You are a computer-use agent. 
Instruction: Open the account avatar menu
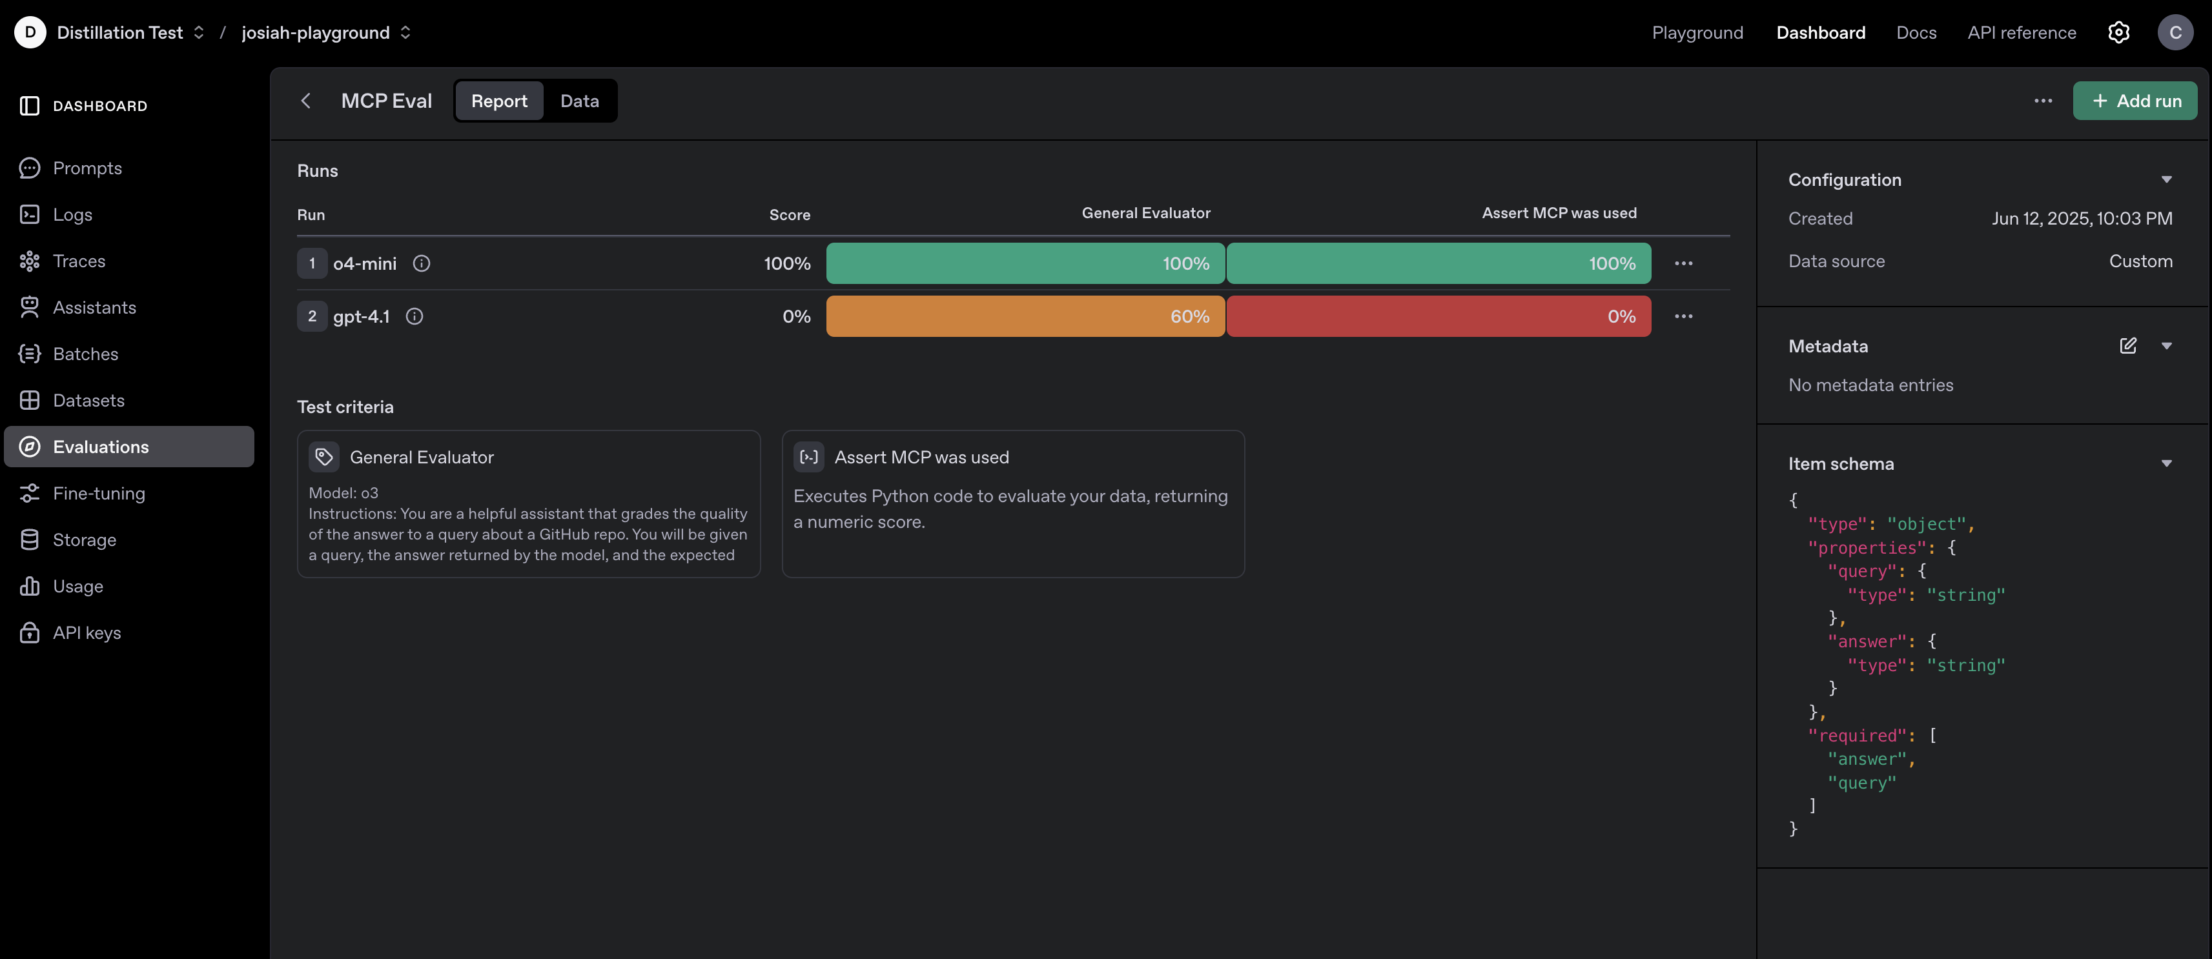tap(2176, 32)
